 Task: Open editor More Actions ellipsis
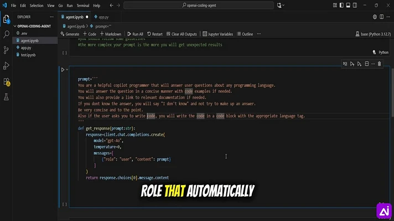pyautogui.click(x=388, y=17)
